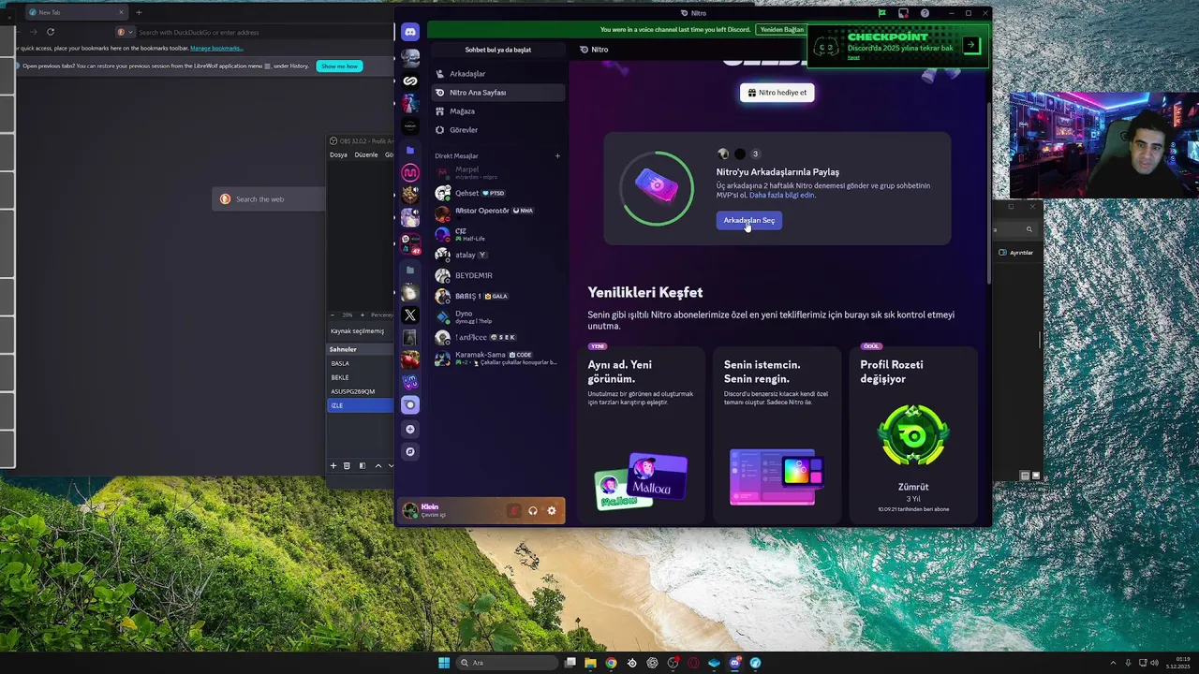Open Görevler in Discord sidebar
Screen dimensions: 1199x674
[x=498, y=130]
